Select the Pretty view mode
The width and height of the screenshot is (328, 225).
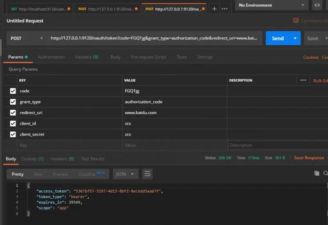(18, 174)
